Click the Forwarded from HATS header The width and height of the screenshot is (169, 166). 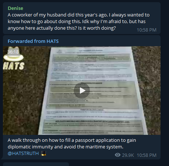pyautogui.click(x=33, y=41)
